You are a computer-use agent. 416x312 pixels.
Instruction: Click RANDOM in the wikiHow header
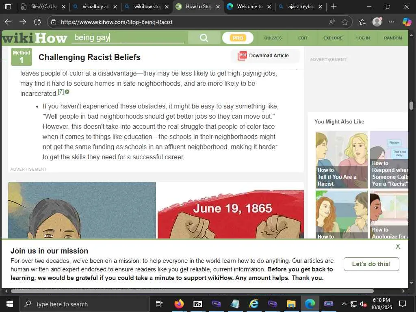click(x=393, y=38)
